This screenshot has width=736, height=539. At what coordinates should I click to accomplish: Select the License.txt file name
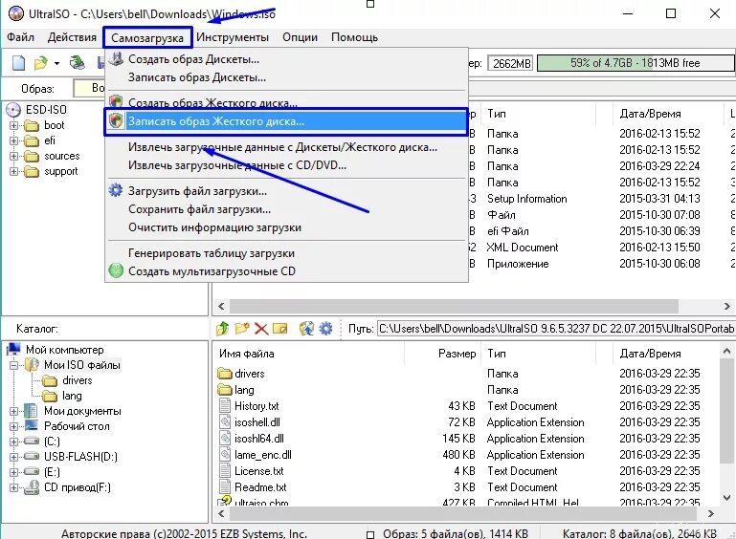coord(259,471)
